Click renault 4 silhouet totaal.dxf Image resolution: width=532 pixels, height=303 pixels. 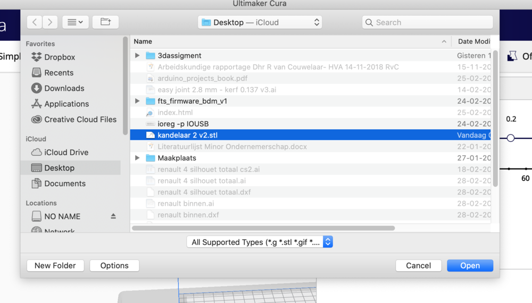pos(310,192)
